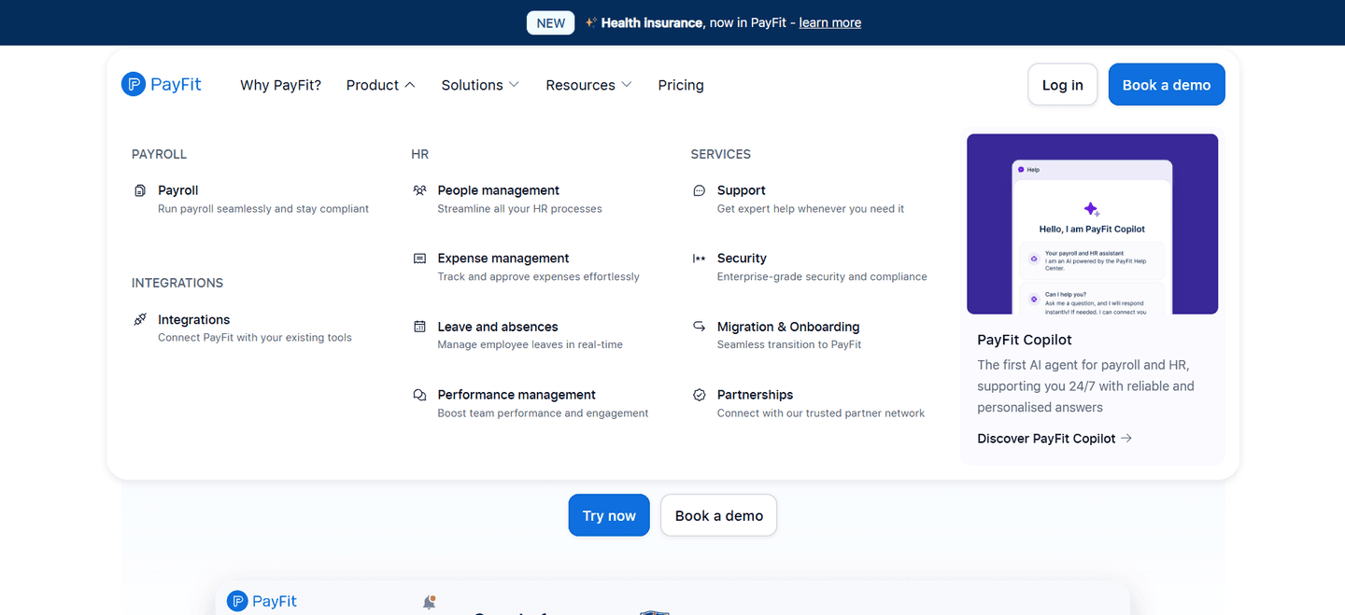Image resolution: width=1345 pixels, height=615 pixels.
Task: Click the arrow next to Discover PayFit Copilot
Action: 1126,438
